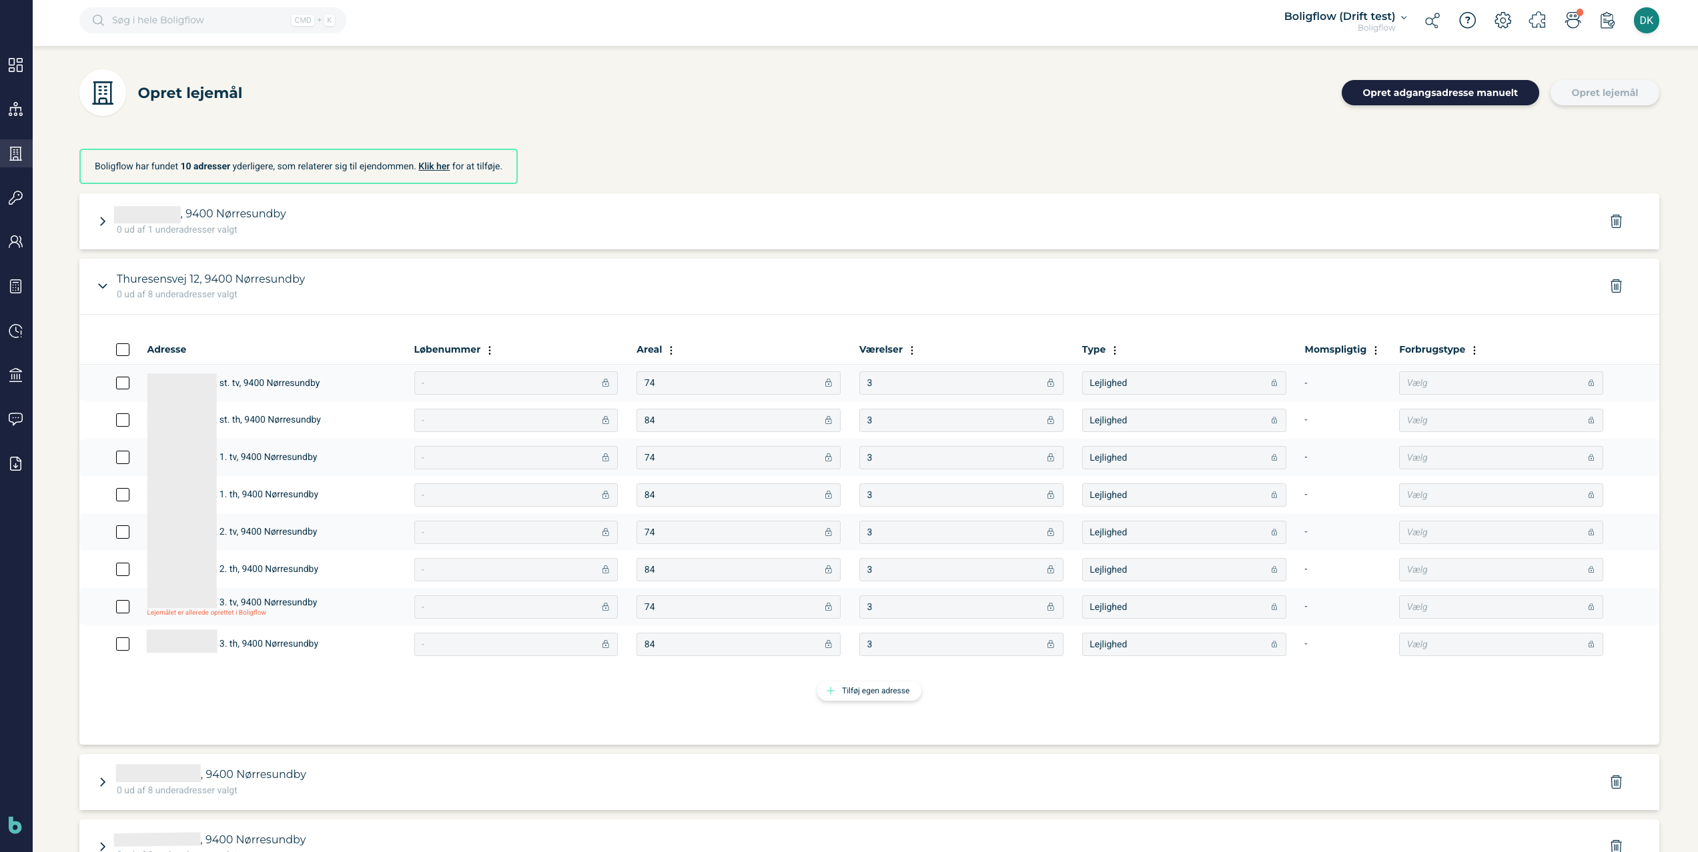The width and height of the screenshot is (1698, 852).
Task: Open the clock report sidebar icon
Action: tap(16, 331)
